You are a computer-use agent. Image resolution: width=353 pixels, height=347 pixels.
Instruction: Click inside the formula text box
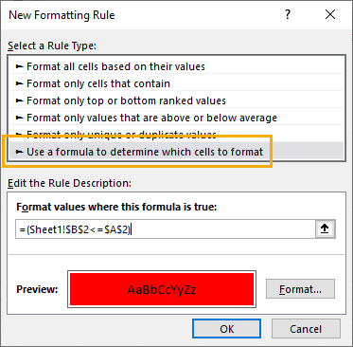(166, 229)
